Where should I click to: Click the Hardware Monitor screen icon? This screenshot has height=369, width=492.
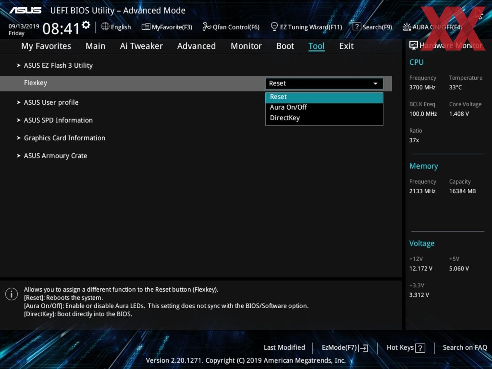click(x=413, y=45)
